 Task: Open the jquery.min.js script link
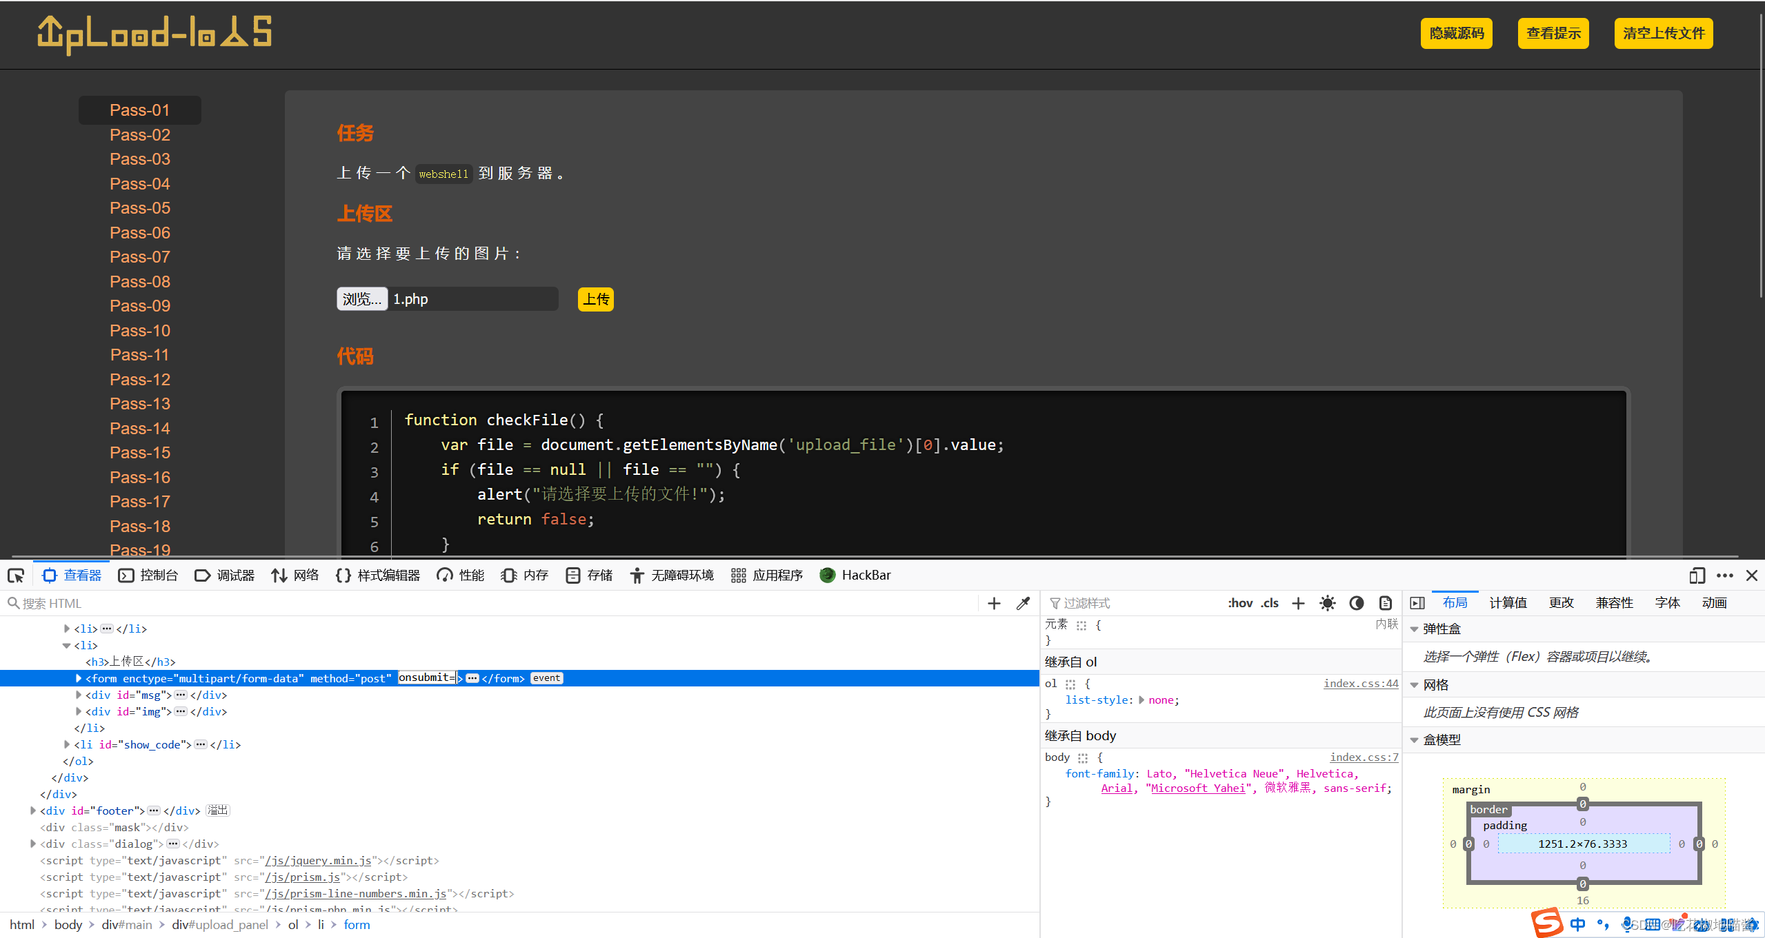pos(318,861)
